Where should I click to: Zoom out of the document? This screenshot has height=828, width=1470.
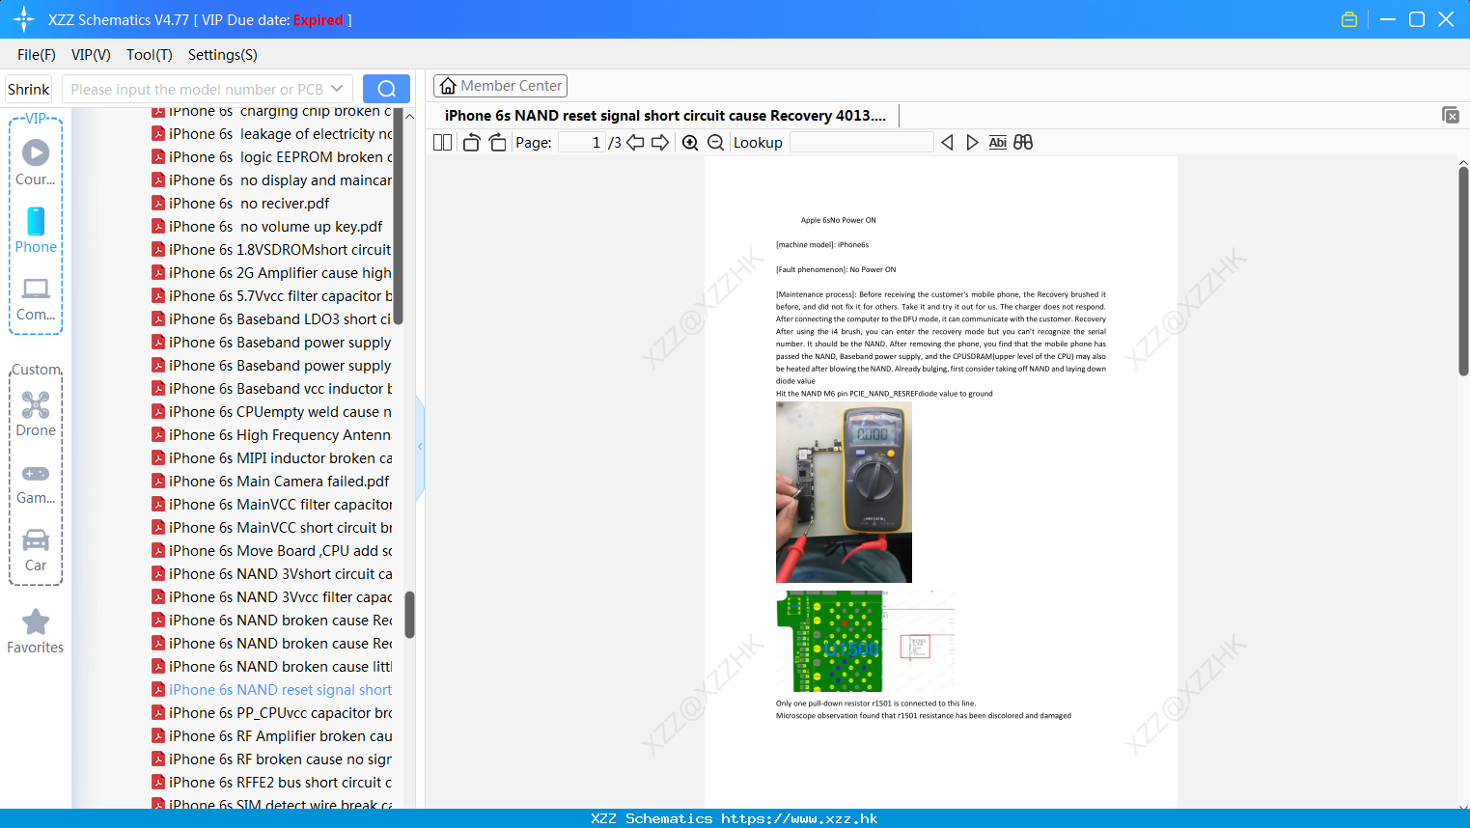pyautogui.click(x=716, y=143)
